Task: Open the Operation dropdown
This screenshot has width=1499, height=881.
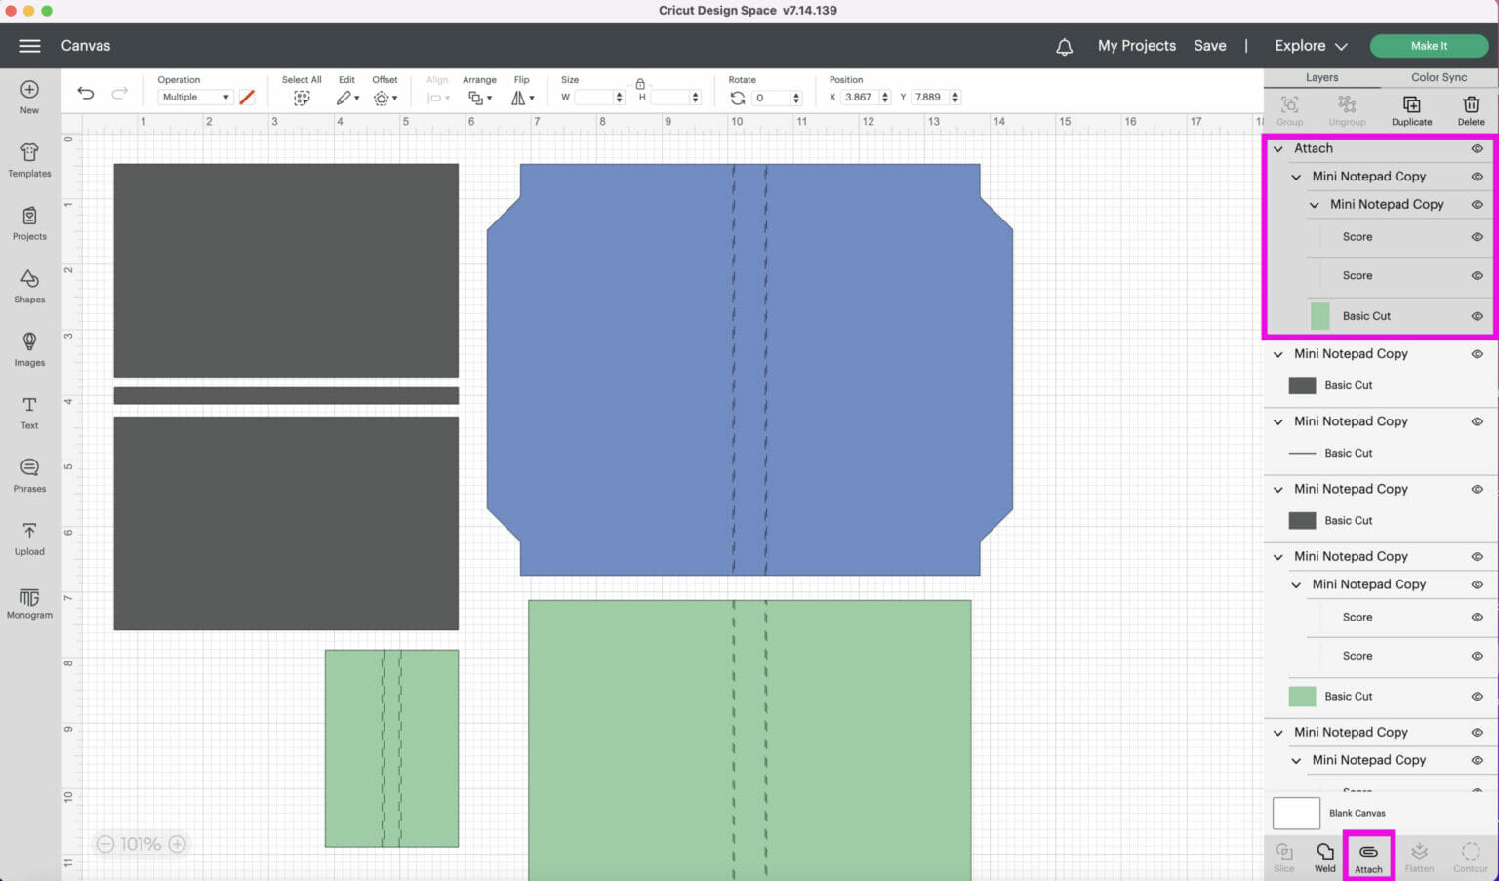Action: pyautogui.click(x=195, y=98)
